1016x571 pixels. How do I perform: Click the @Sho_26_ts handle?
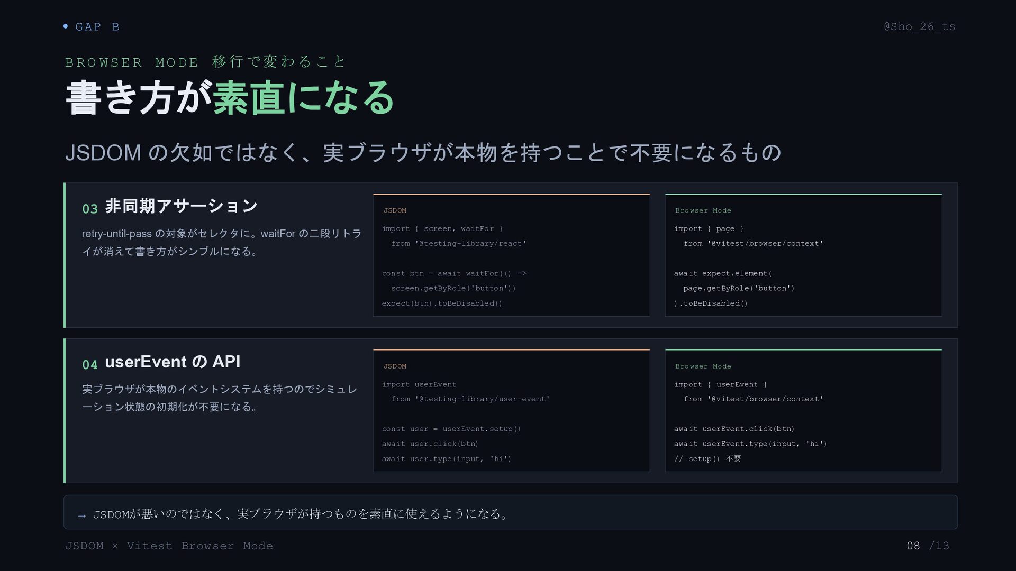[920, 26]
